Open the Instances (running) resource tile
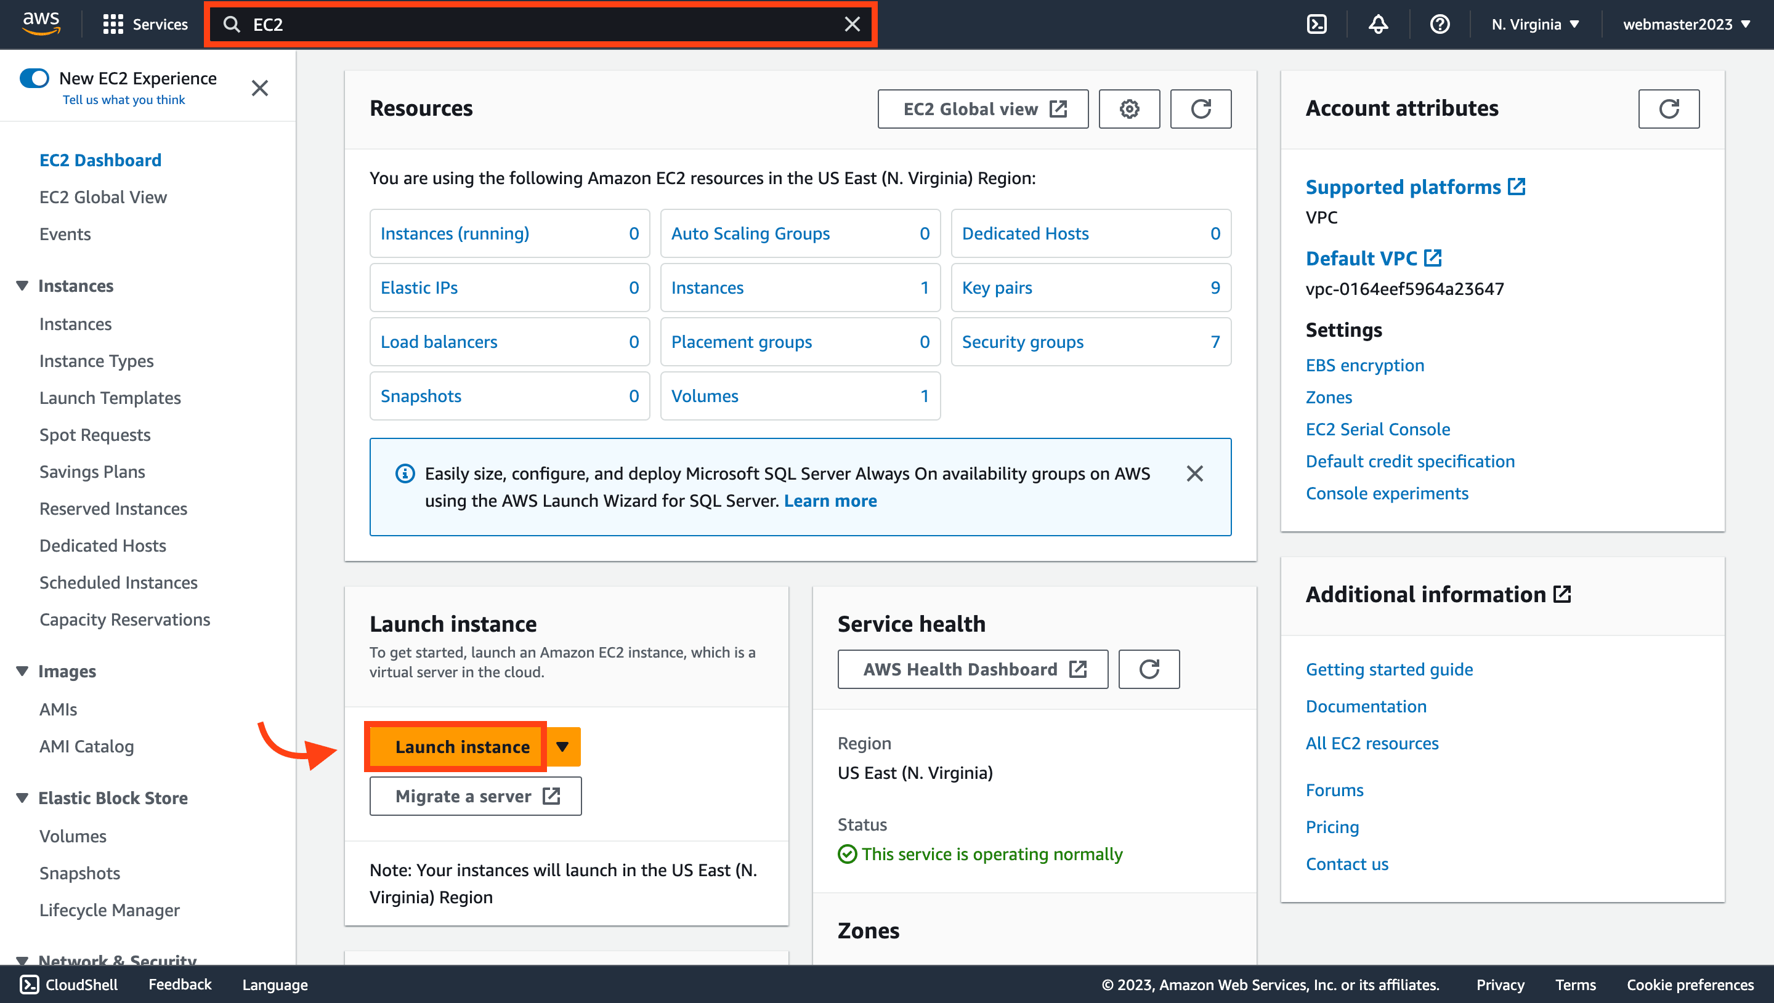Image resolution: width=1774 pixels, height=1003 pixels. coord(510,233)
